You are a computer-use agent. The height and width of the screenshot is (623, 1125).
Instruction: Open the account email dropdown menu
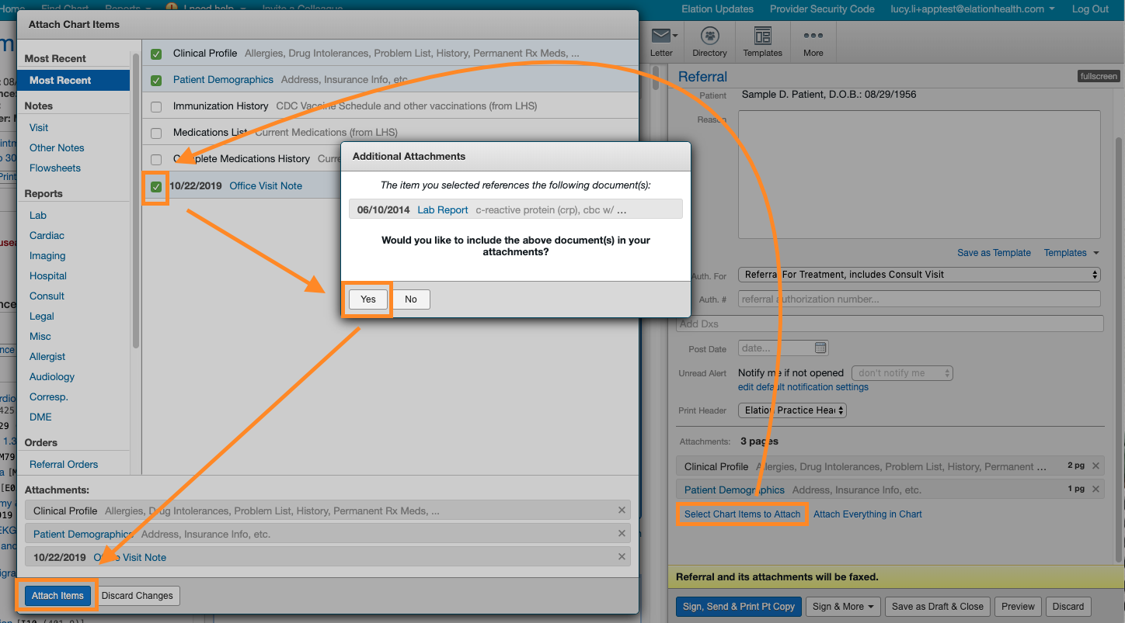(972, 9)
